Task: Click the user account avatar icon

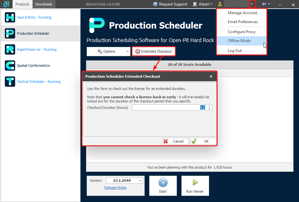Action: point(220,4)
